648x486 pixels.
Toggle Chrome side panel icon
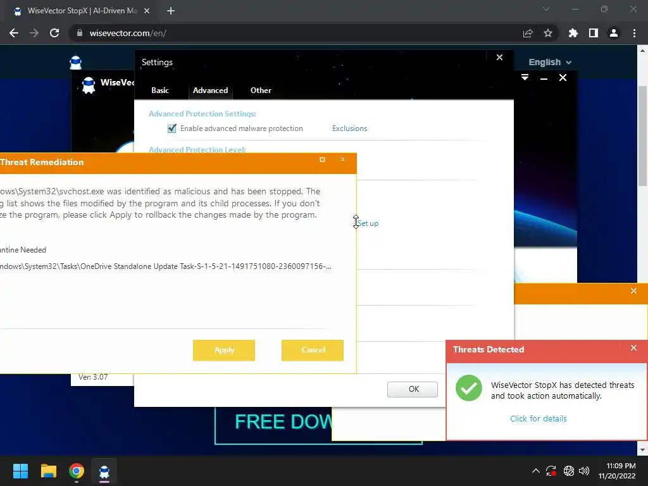pos(594,33)
